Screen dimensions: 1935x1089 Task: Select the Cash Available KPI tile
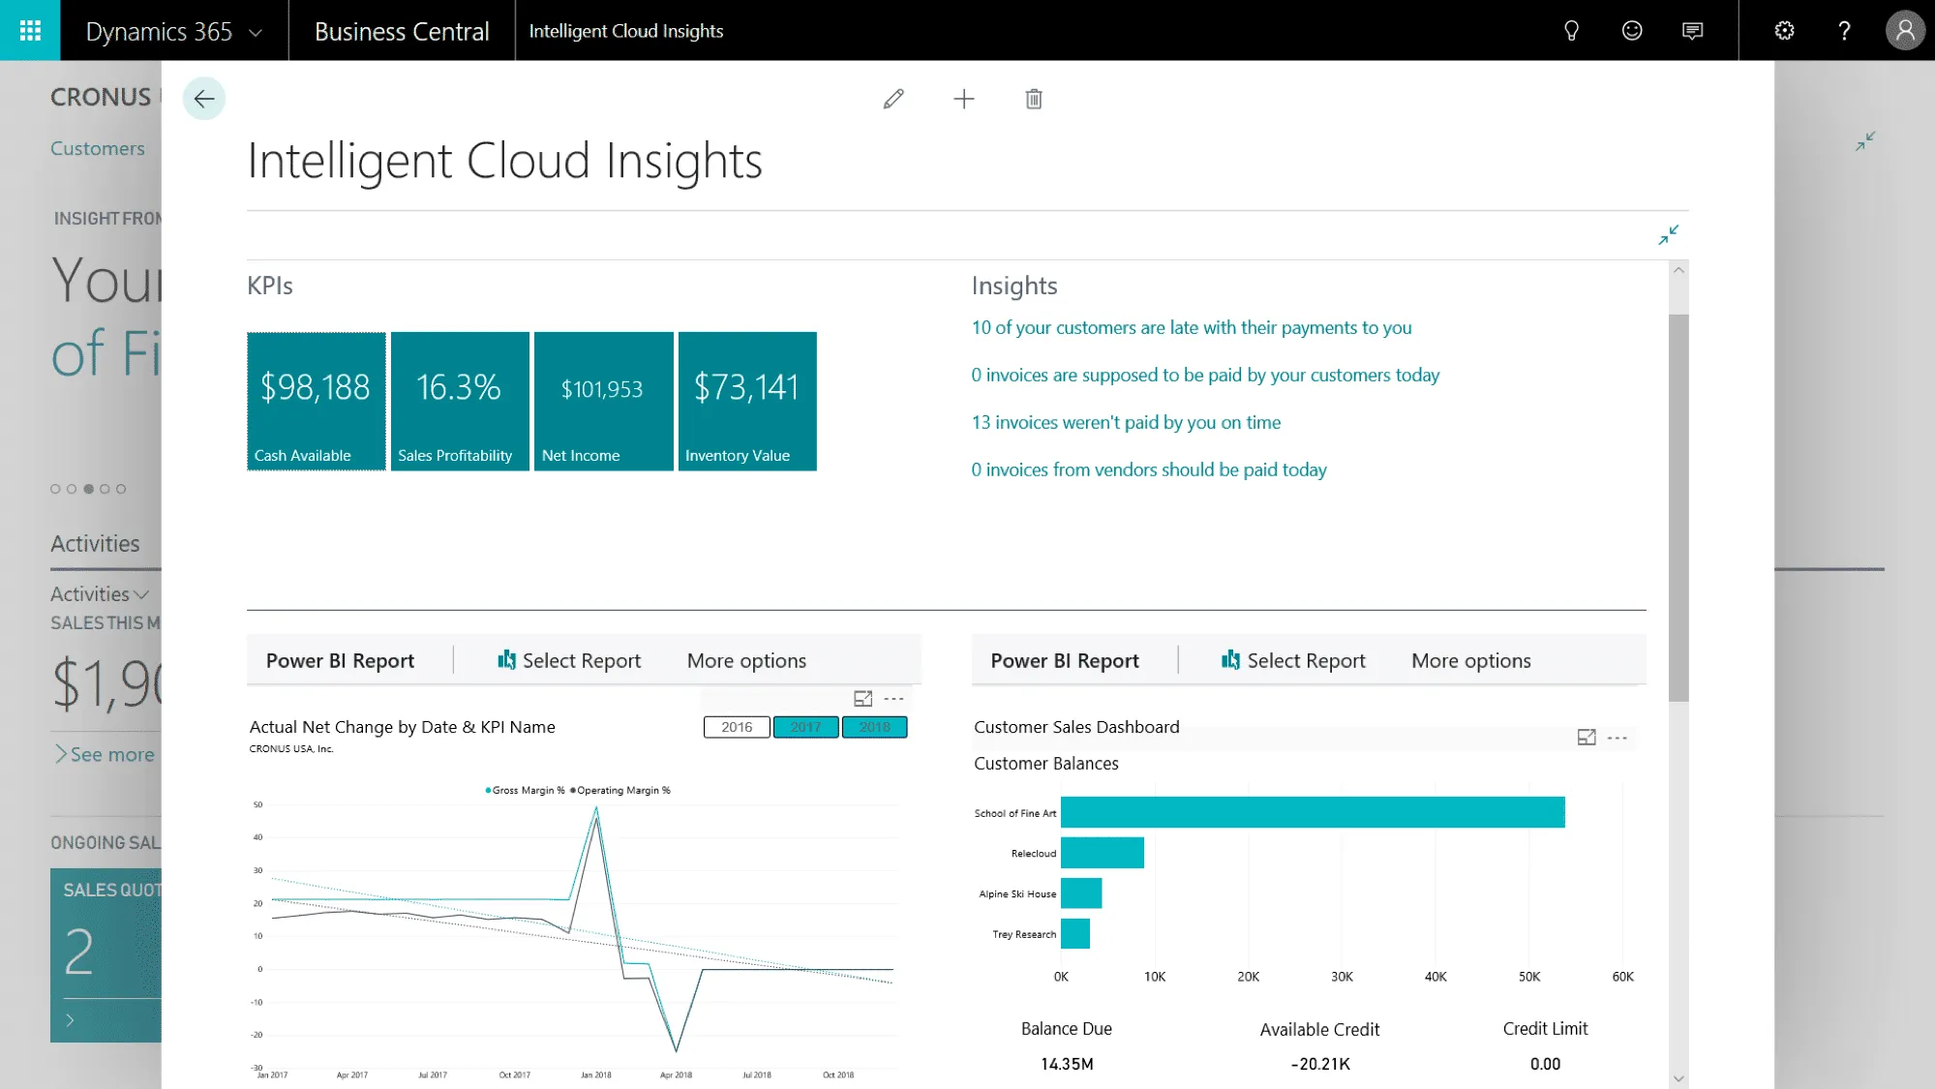(x=316, y=401)
